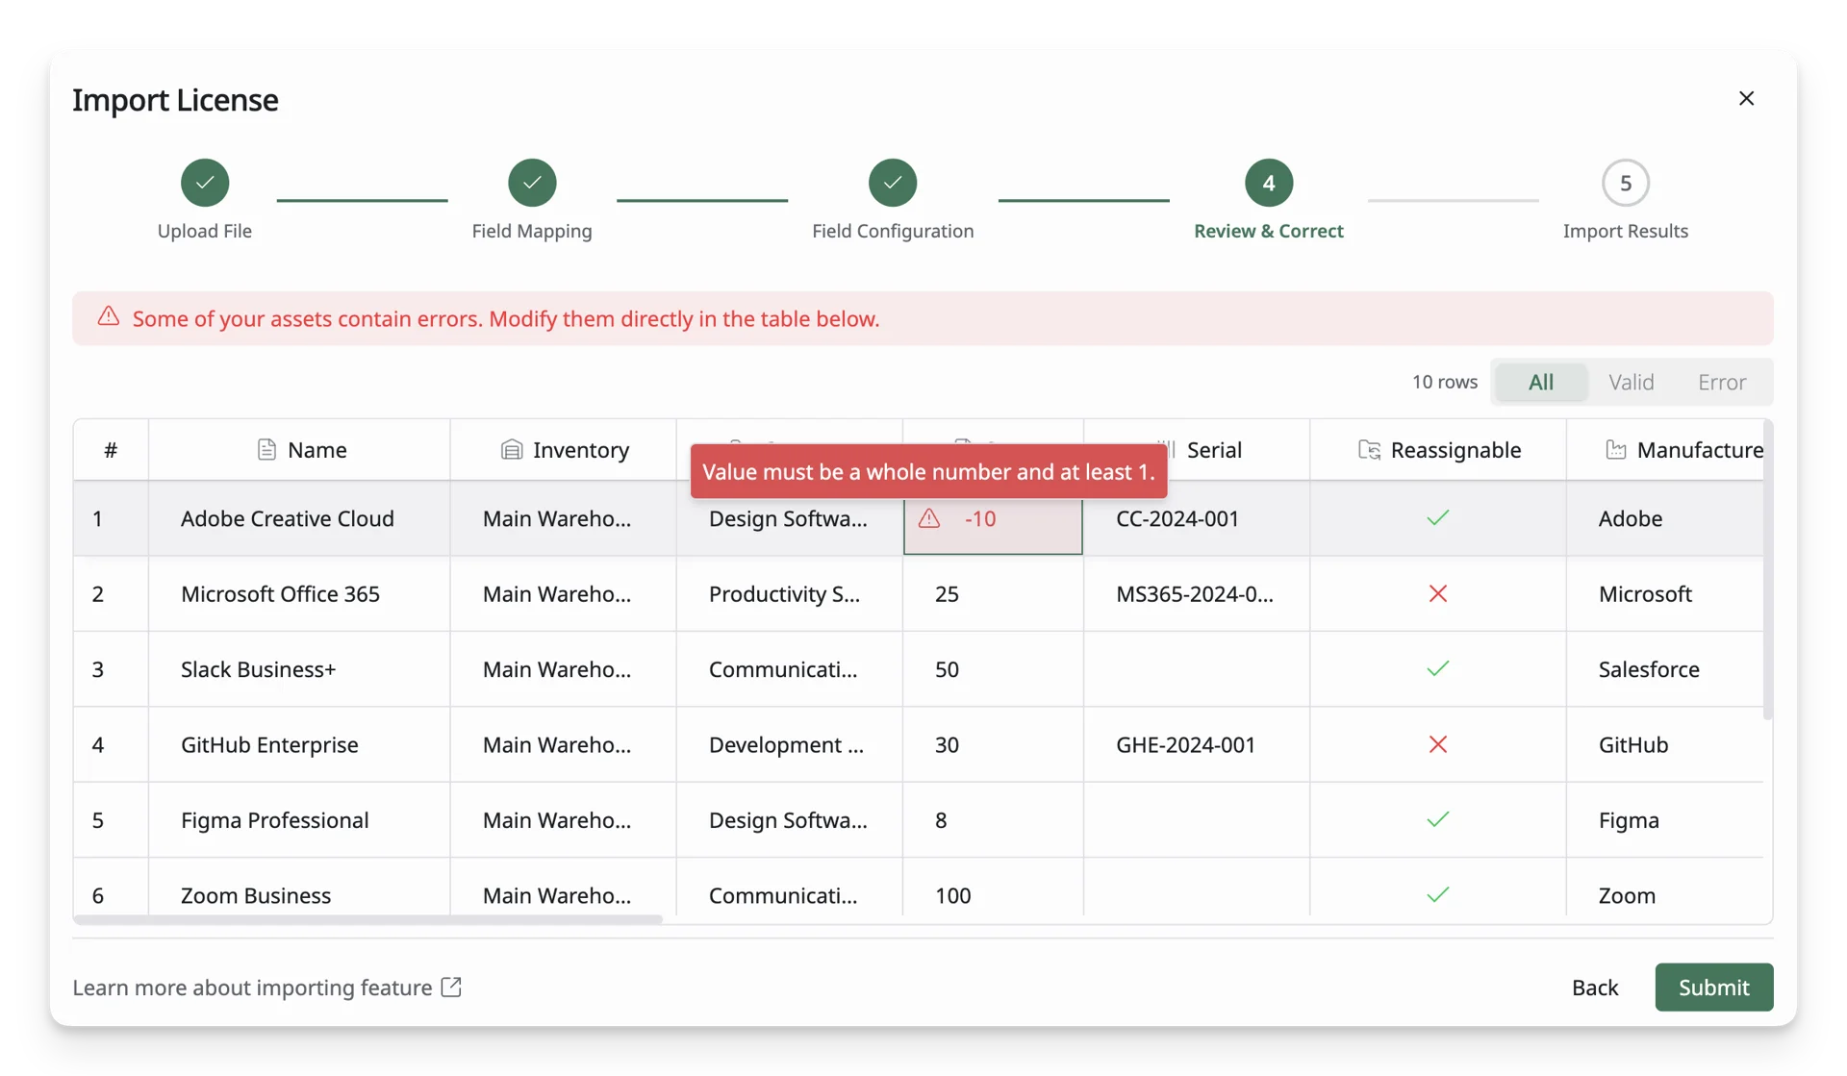This screenshot has width=1847, height=1076.
Task: Click the warehouse icon beside the Inventory header
Action: [512, 450]
